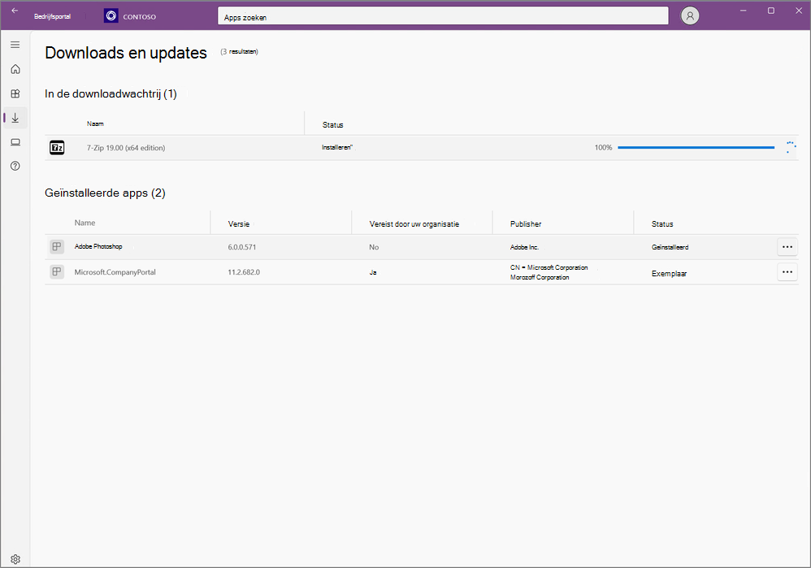This screenshot has height=568, width=811.
Task: Click the 7-Zip application icon
Action: 56,147
